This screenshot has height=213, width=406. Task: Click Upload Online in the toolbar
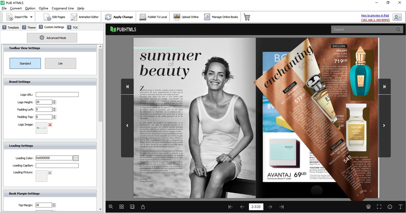coord(186,17)
